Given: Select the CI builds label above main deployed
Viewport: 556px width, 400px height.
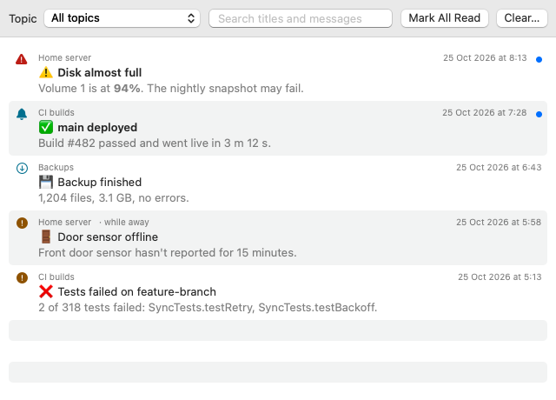Looking at the screenshot, I should [x=56, y=112].
